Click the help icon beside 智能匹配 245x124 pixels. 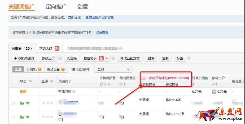[x=74, y=92]
